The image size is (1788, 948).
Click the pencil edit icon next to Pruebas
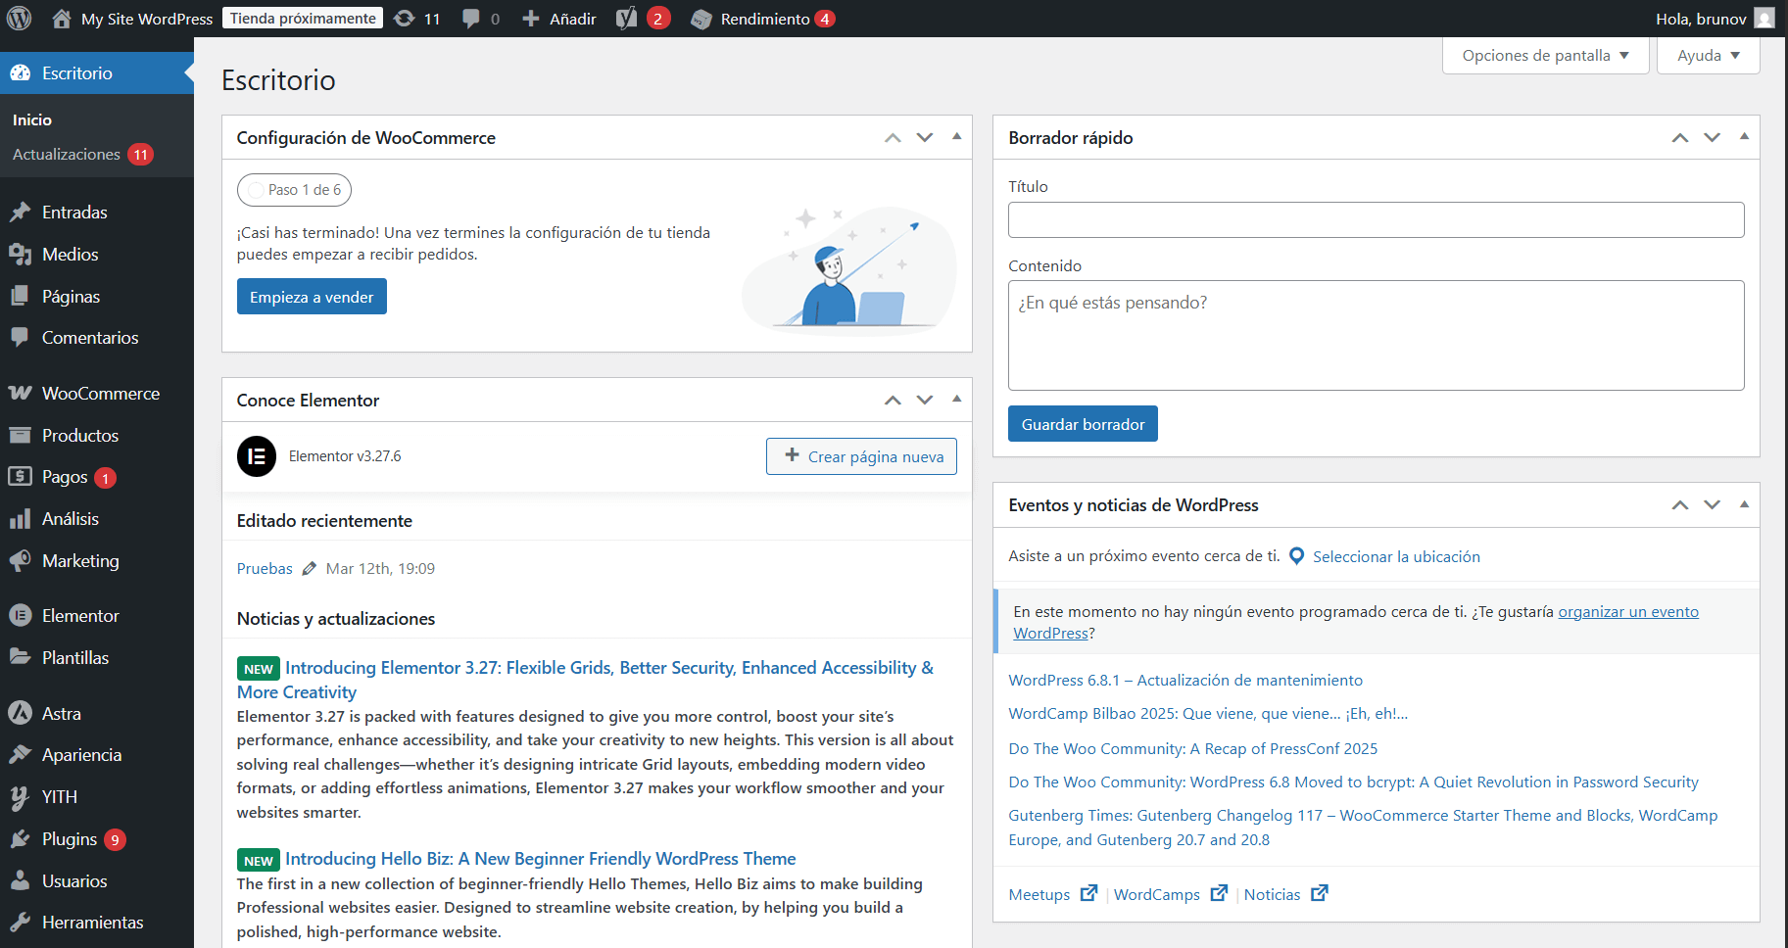click(309, 569)
